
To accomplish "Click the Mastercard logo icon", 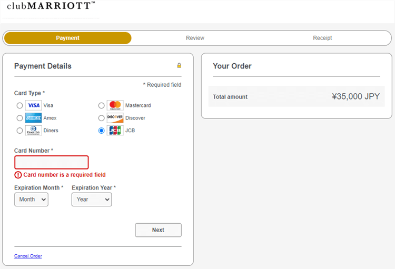I will coord(115,105).
